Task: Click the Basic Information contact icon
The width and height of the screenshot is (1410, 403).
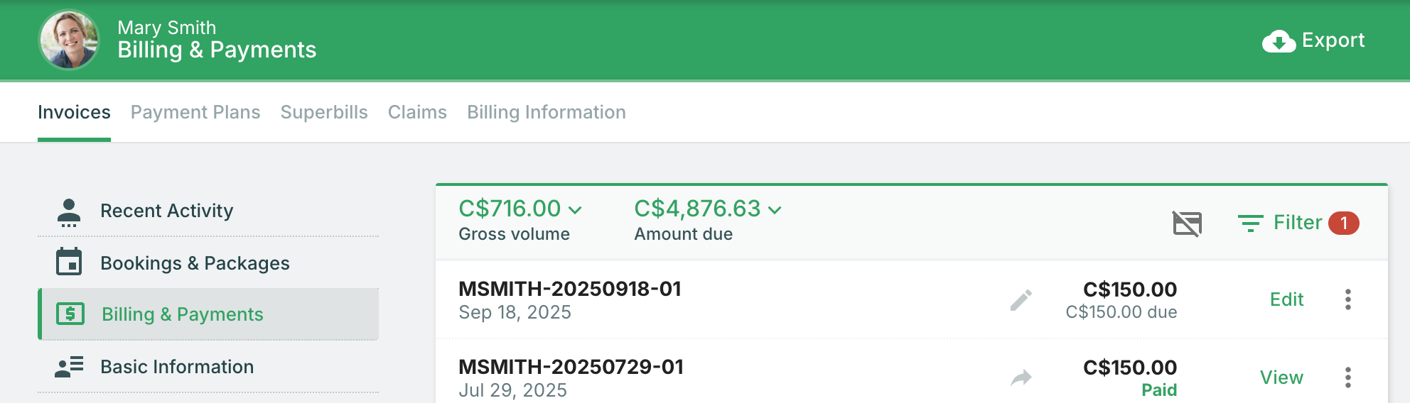Action: pos(69,366)
